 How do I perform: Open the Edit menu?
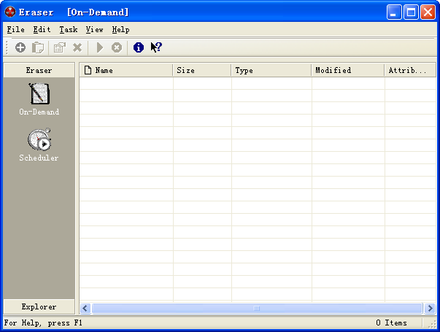42,30
